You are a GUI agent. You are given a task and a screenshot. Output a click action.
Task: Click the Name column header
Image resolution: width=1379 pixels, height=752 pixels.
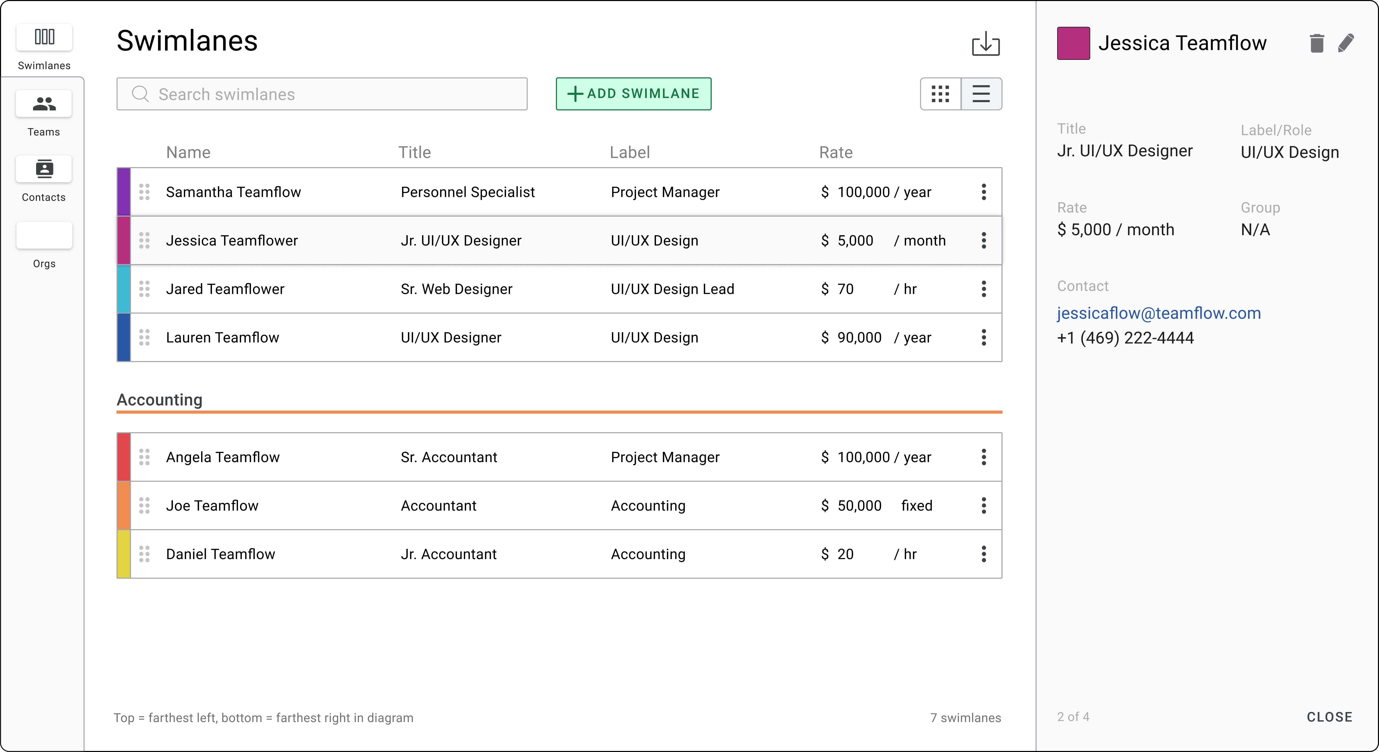coord(188,153)
